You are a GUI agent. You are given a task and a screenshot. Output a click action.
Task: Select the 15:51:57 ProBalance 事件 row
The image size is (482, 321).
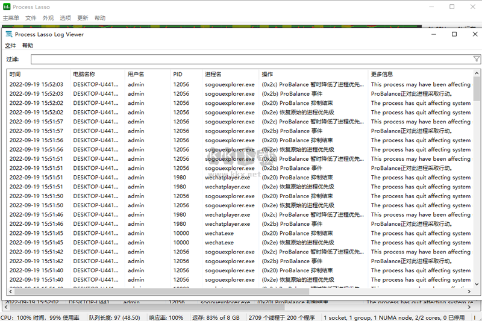coord(240,131)
